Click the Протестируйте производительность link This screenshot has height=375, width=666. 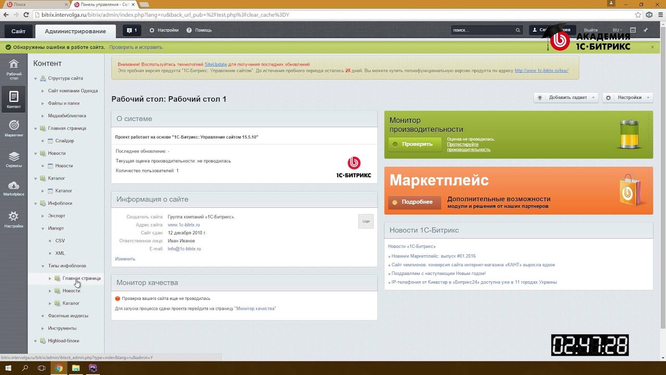click(469, 147)
